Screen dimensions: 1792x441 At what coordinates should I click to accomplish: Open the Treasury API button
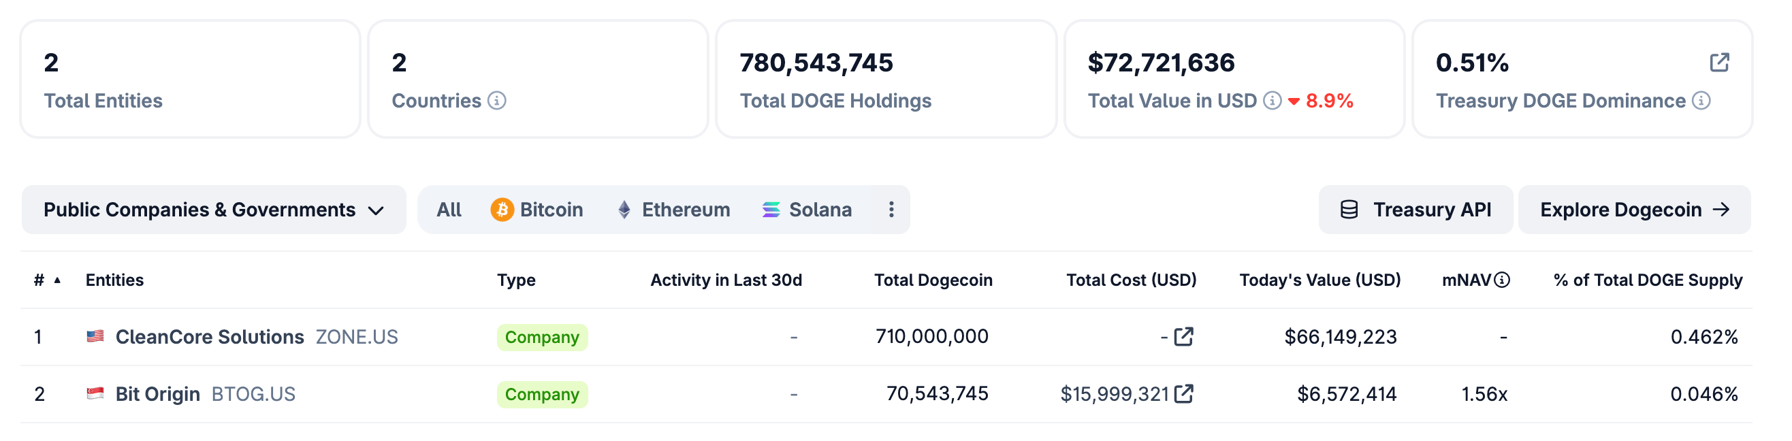(x=1415, y=210)
